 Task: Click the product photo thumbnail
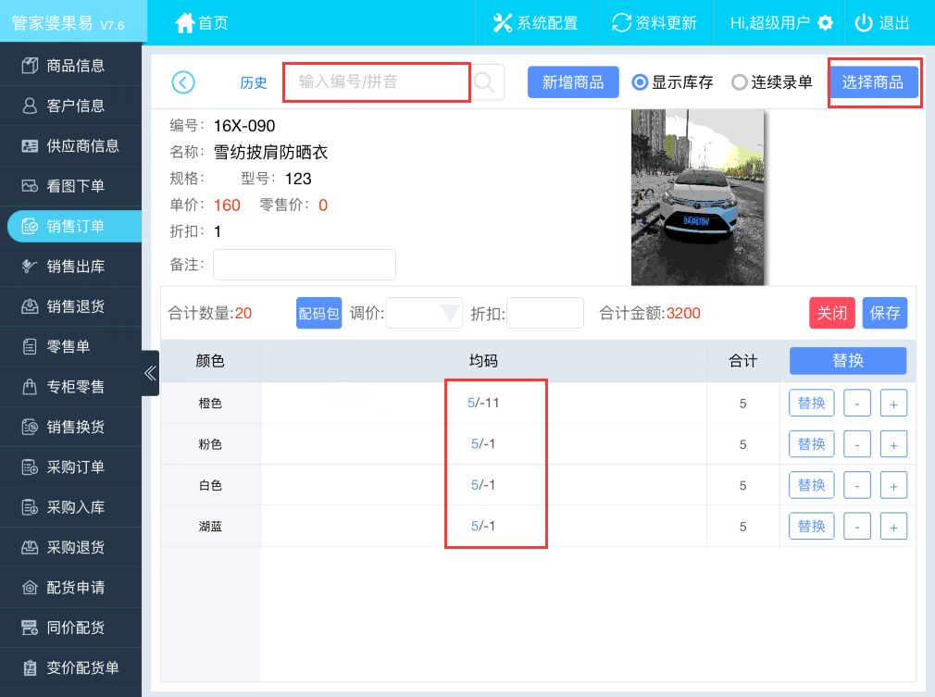click(698, 197)
